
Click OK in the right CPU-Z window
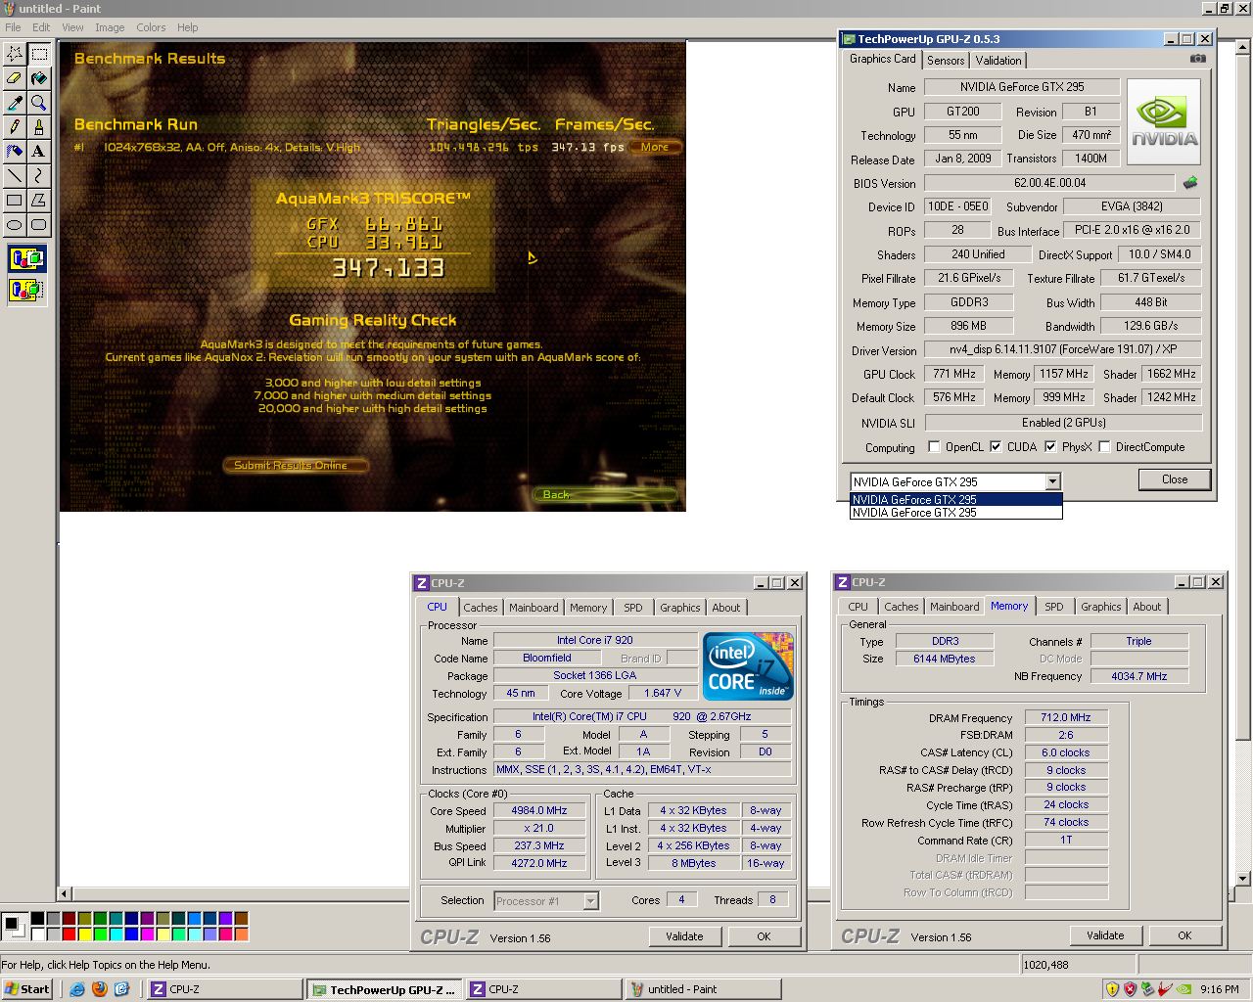(1184, 935)
